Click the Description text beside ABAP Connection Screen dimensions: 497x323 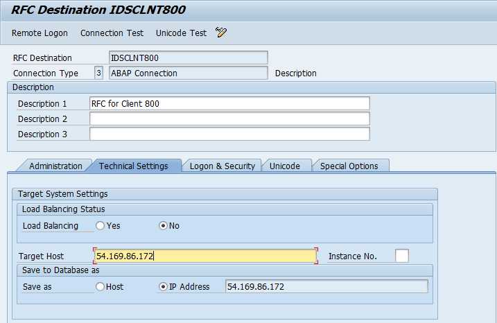click(296, 73)
